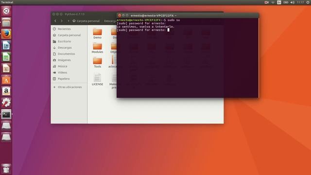
Task: Open the sound volume indicator
Action: coord(293,2)
